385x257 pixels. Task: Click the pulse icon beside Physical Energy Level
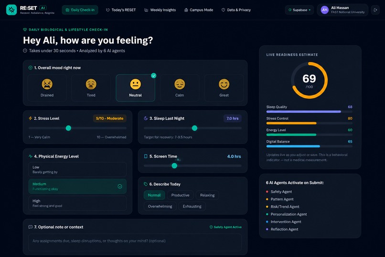tap(31, 156)
